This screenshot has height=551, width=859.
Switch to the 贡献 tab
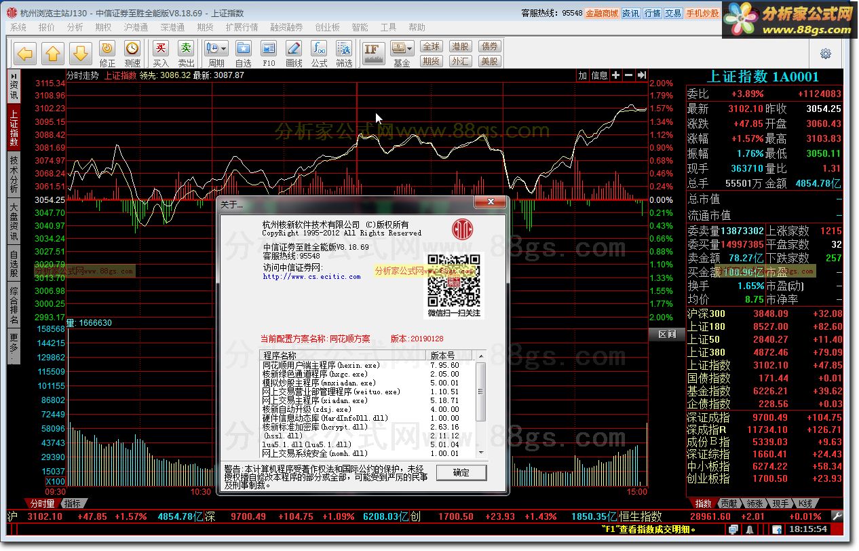click(729, 503)
